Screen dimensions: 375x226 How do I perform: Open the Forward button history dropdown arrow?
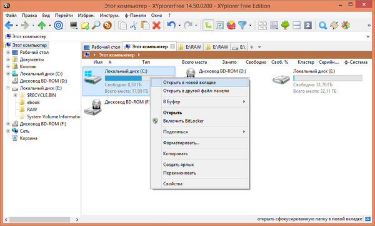33,26
